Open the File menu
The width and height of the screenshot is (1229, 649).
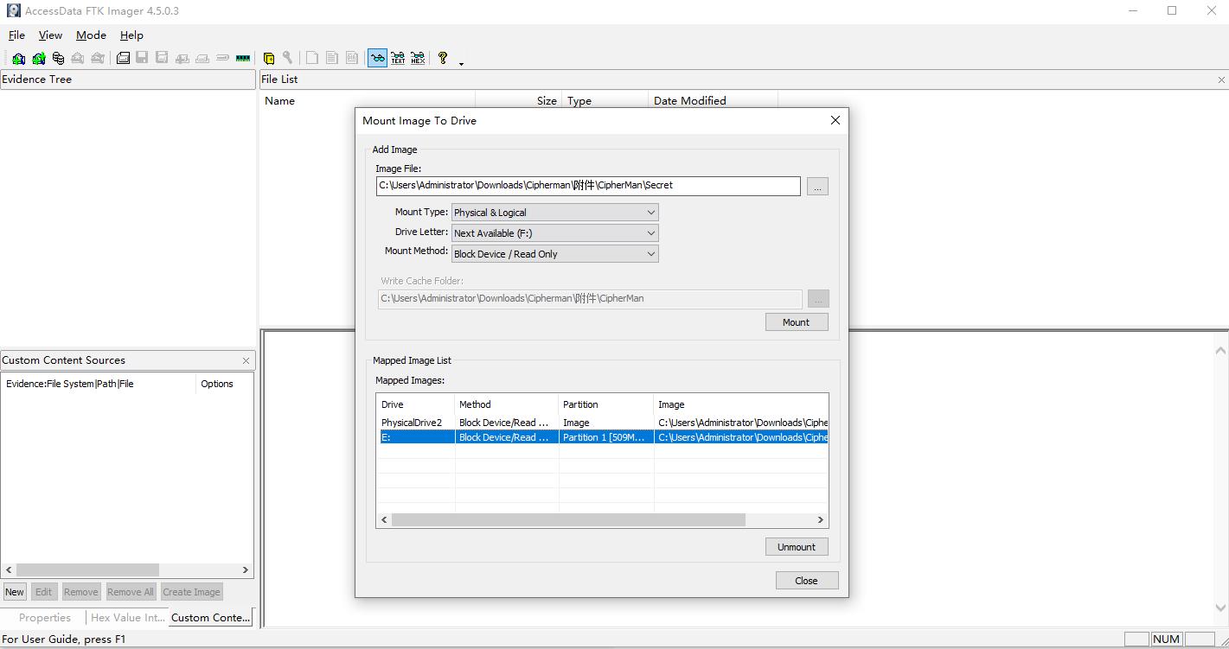click(16, 35)
